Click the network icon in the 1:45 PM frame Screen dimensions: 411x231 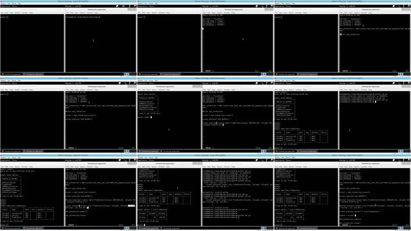pyautogui.click(x=409, y=83)
